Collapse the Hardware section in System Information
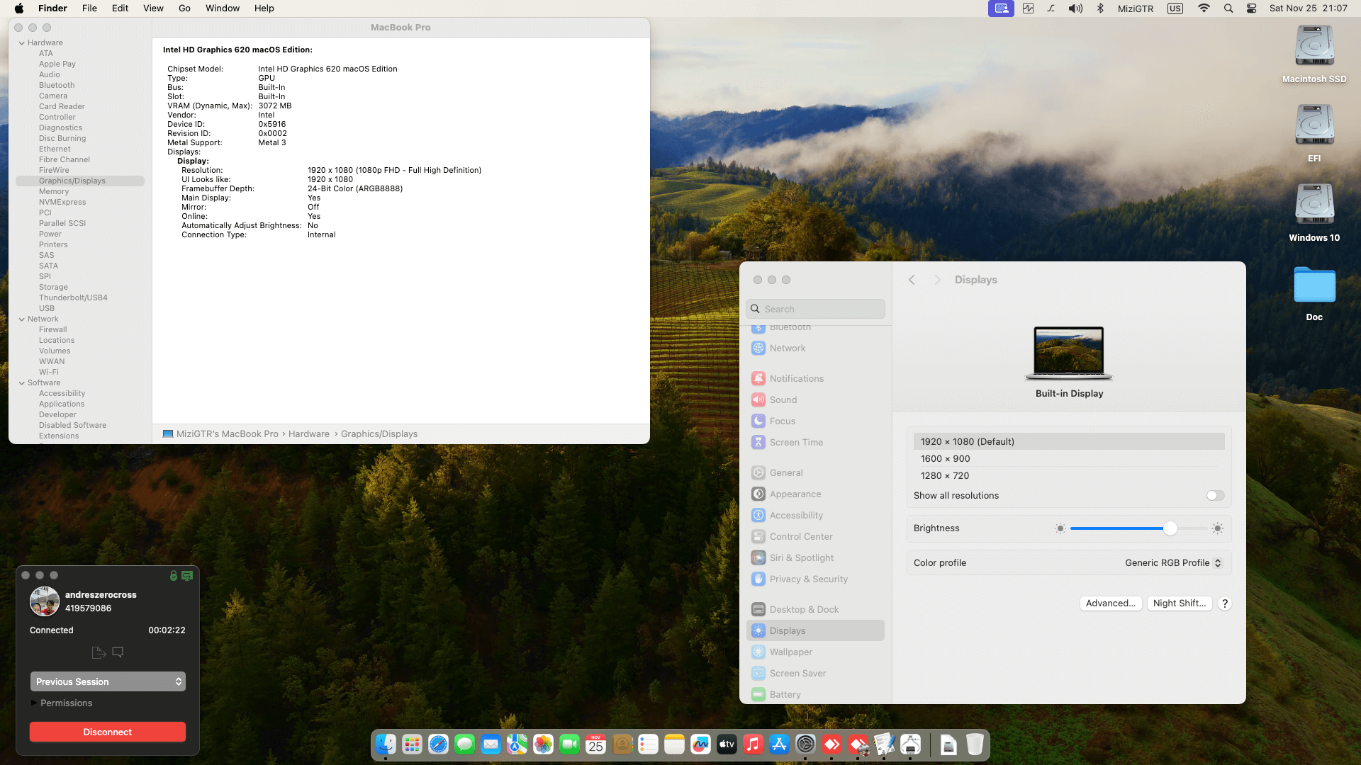The height and width of the screenshot is (765, 1361). 22,43
